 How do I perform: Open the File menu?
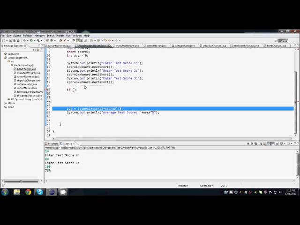[x=2, y=36]
